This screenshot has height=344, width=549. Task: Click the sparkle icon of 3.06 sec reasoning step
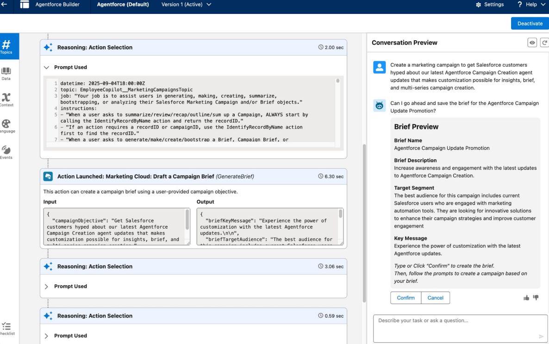tap(48, 267)
